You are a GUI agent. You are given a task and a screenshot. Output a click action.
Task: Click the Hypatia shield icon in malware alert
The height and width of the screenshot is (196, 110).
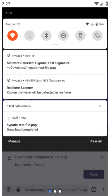[9, 56]
